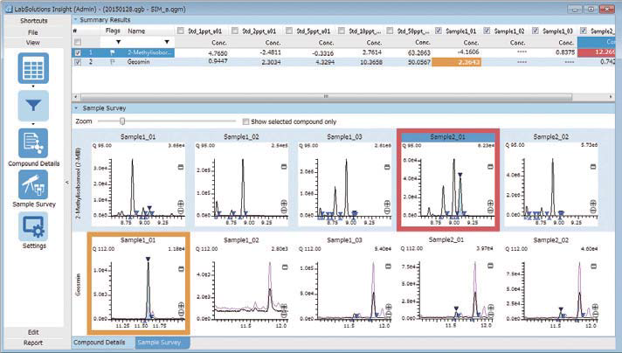The width and height of the screenshot is (622, 353).
Task: Open the File menu in the sidebar
Action: pyautogui.click(x=32, y=31)
